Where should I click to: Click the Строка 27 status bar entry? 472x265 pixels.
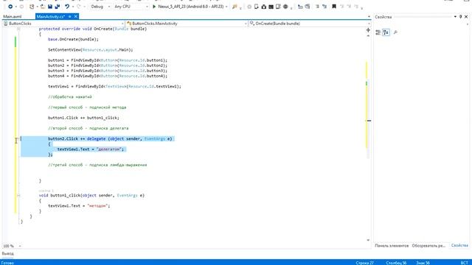click(364, 263)
